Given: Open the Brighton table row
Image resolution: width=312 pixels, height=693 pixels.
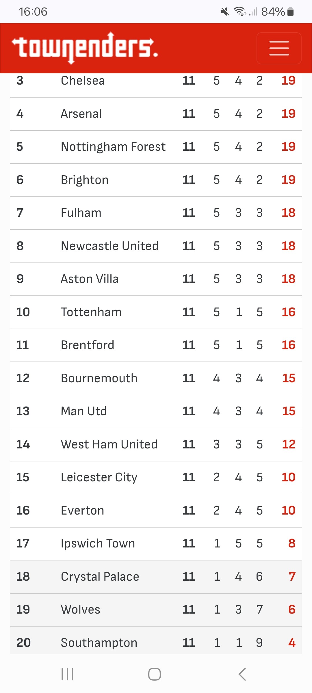Looking at the screenshot, I should (x=156, y=180).
